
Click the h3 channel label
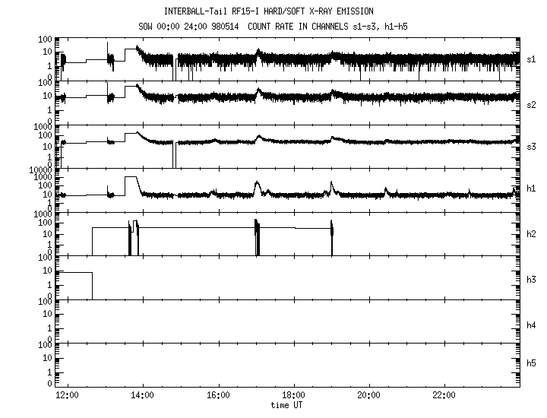click(x=532, y=279)
